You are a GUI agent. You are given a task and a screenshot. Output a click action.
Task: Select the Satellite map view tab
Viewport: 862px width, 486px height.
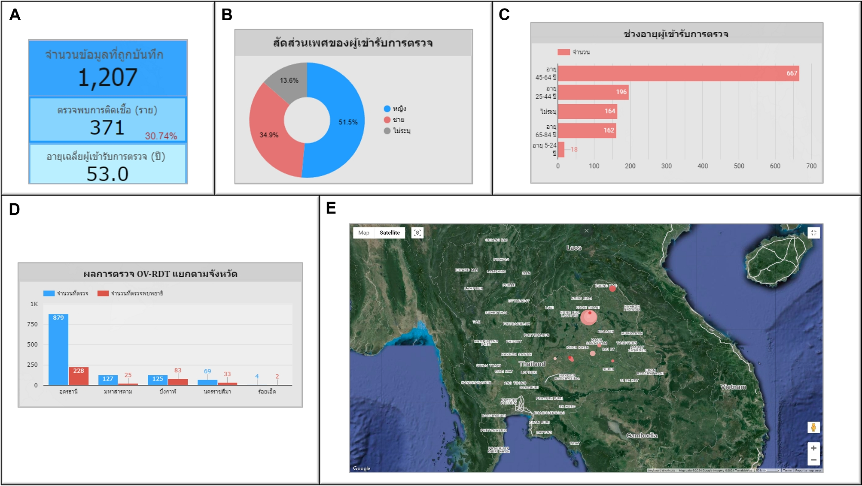click(390, 233)
